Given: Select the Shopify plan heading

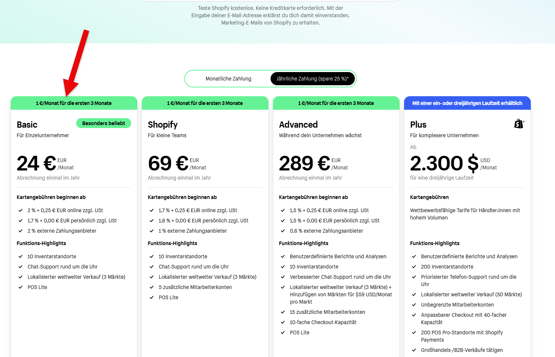Looking at the screenshot, I should [x=163, y=125].
